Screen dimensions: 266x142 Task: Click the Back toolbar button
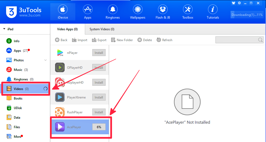click(61, 40)
